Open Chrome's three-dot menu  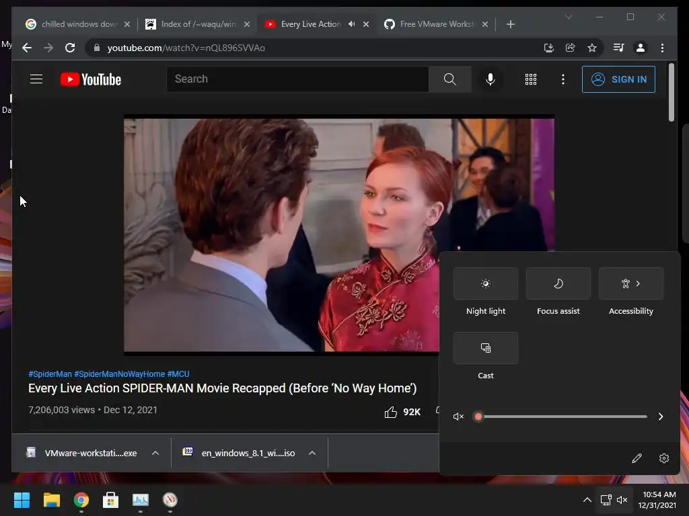(662, 48)
